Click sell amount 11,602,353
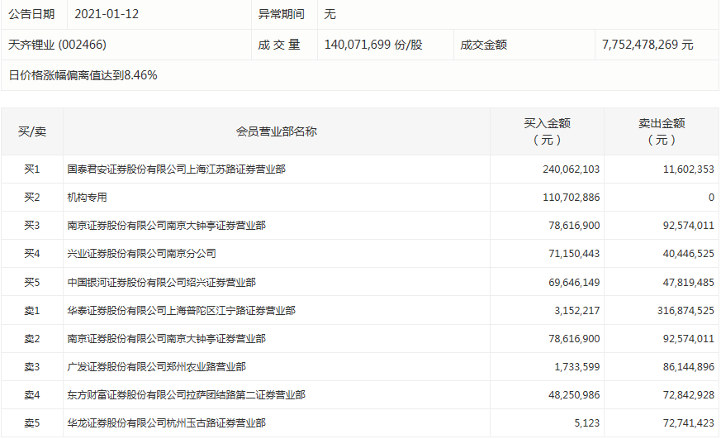The image size is (721, 439). tap(688, 169)
